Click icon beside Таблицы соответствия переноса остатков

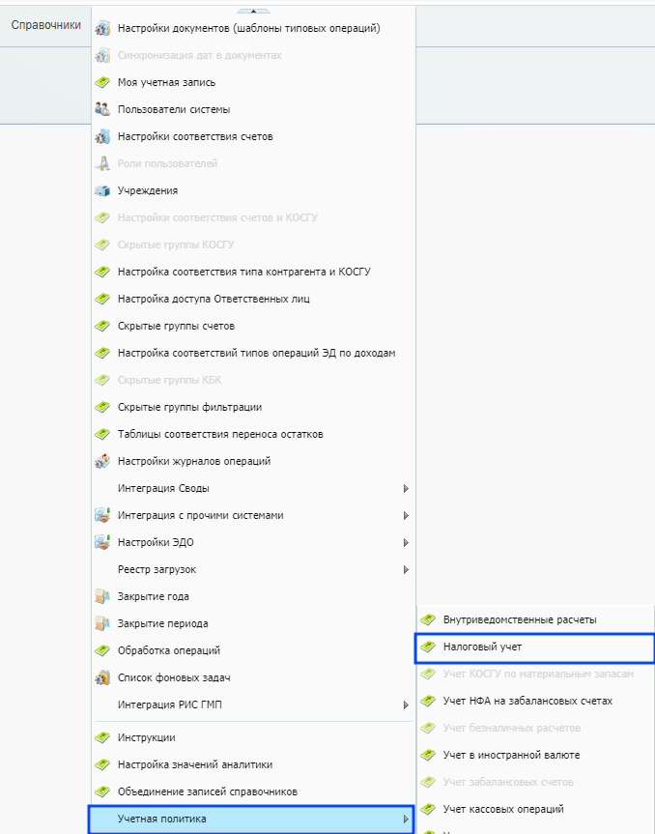(x=102, y=434)
